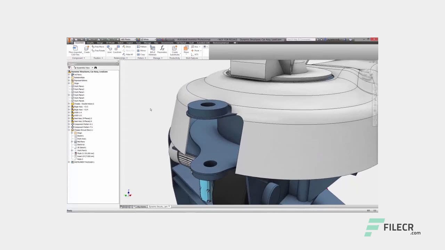Click the search binoculars icon in browser
The image size is (445, 250).
[x=96, y=67]
